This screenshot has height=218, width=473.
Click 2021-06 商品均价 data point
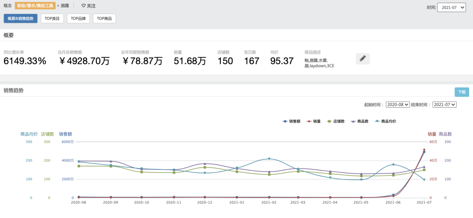pyautogui.click(x=393, y=165)
